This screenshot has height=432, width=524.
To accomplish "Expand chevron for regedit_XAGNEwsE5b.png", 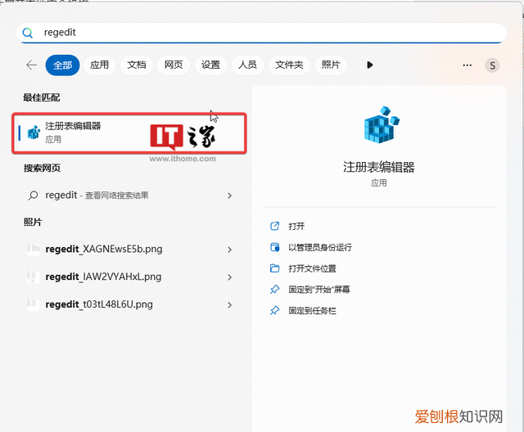I will coord(229,250).
